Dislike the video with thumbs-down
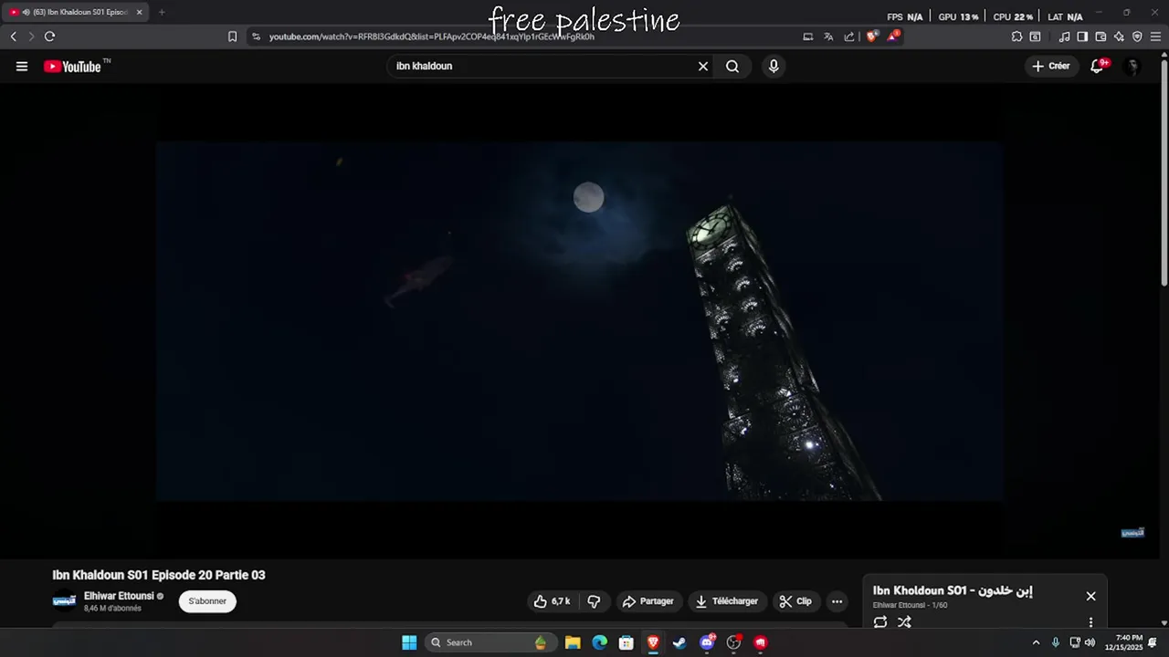 (594, 601)
